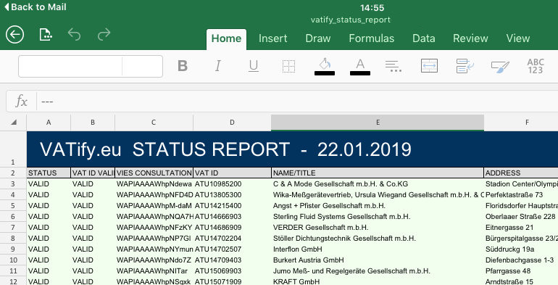Select highlighted column E header

378,122
